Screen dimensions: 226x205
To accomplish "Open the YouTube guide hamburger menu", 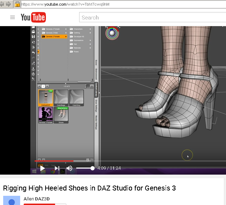I will tap(13, 17).
